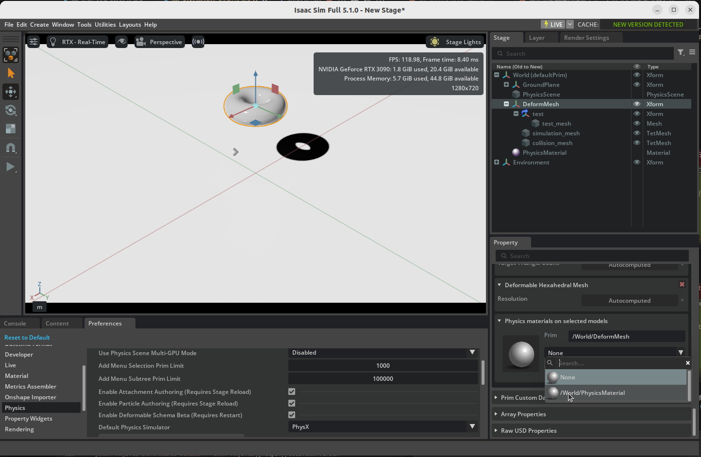Click the Stage filter funnel icon
701x457 pixels.
tap(681, 53)
